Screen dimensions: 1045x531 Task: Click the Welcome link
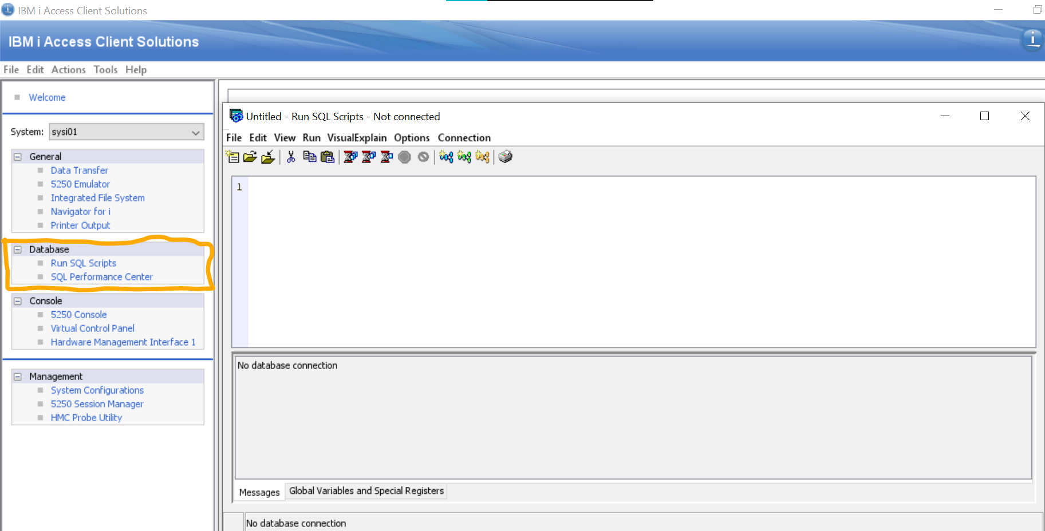click(47, 97)
